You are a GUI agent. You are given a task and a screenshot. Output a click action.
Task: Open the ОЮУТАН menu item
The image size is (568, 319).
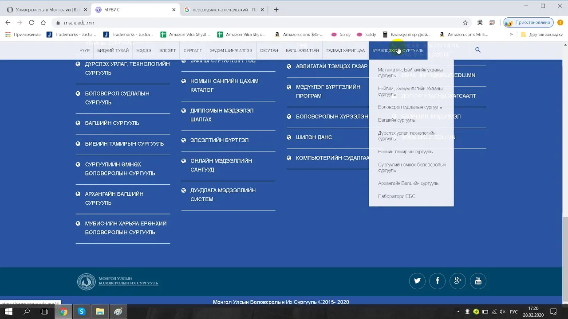pyautogui.click(x=269, y=51)
